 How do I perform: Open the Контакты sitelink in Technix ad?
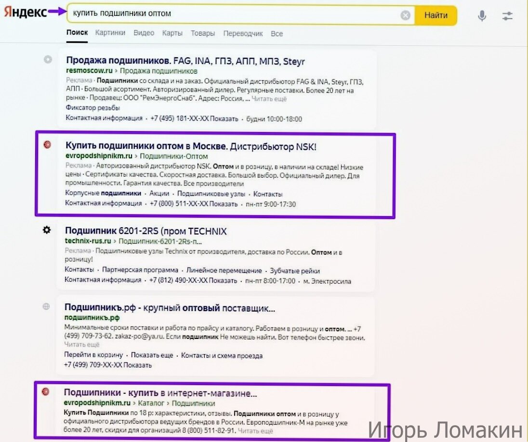coord(79,270)
